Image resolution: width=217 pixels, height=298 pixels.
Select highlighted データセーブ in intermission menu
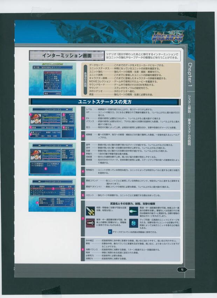click(52, 73)
